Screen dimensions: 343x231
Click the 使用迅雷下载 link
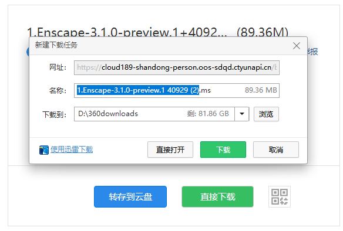tap(72, 150)
